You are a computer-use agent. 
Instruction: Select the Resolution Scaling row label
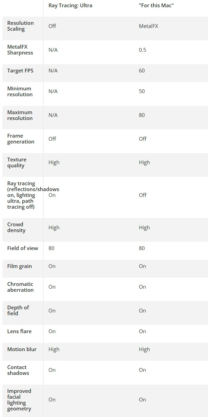click(x=21, y=26)
